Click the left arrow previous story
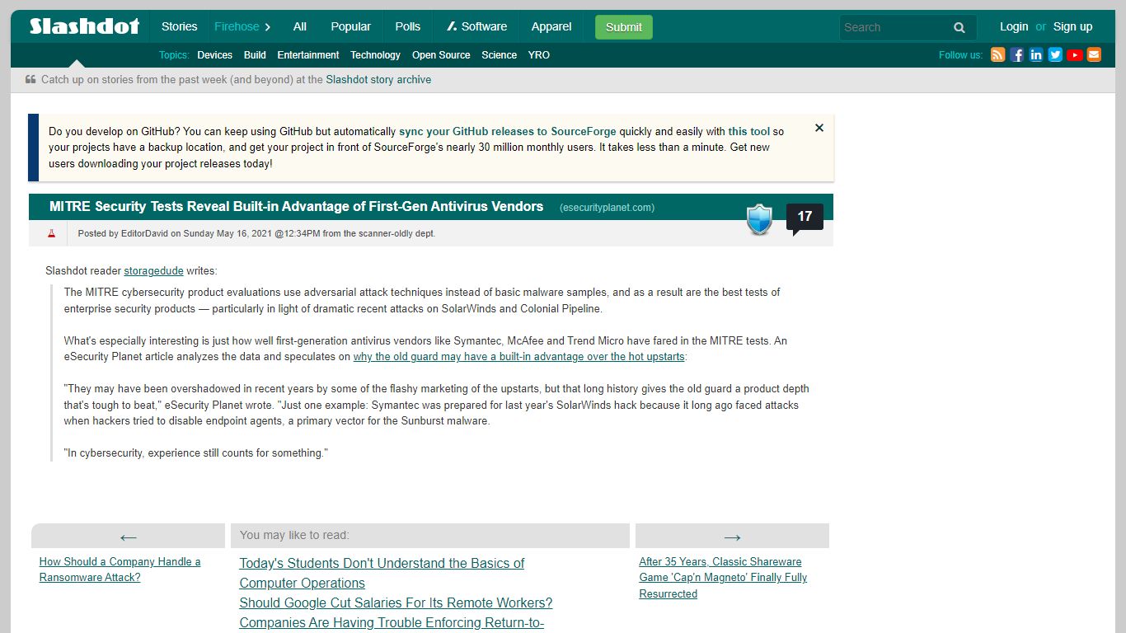1126x633 pixels. click(x=128, y=537)
